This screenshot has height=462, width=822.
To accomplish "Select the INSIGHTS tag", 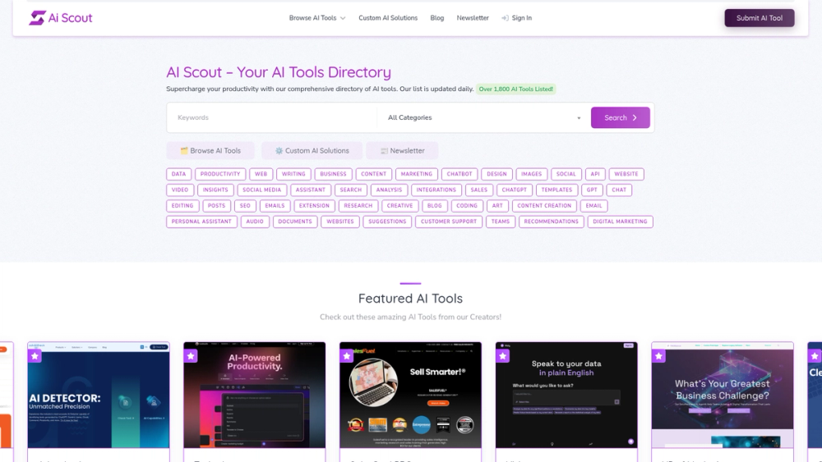I will tap(215, 190).
